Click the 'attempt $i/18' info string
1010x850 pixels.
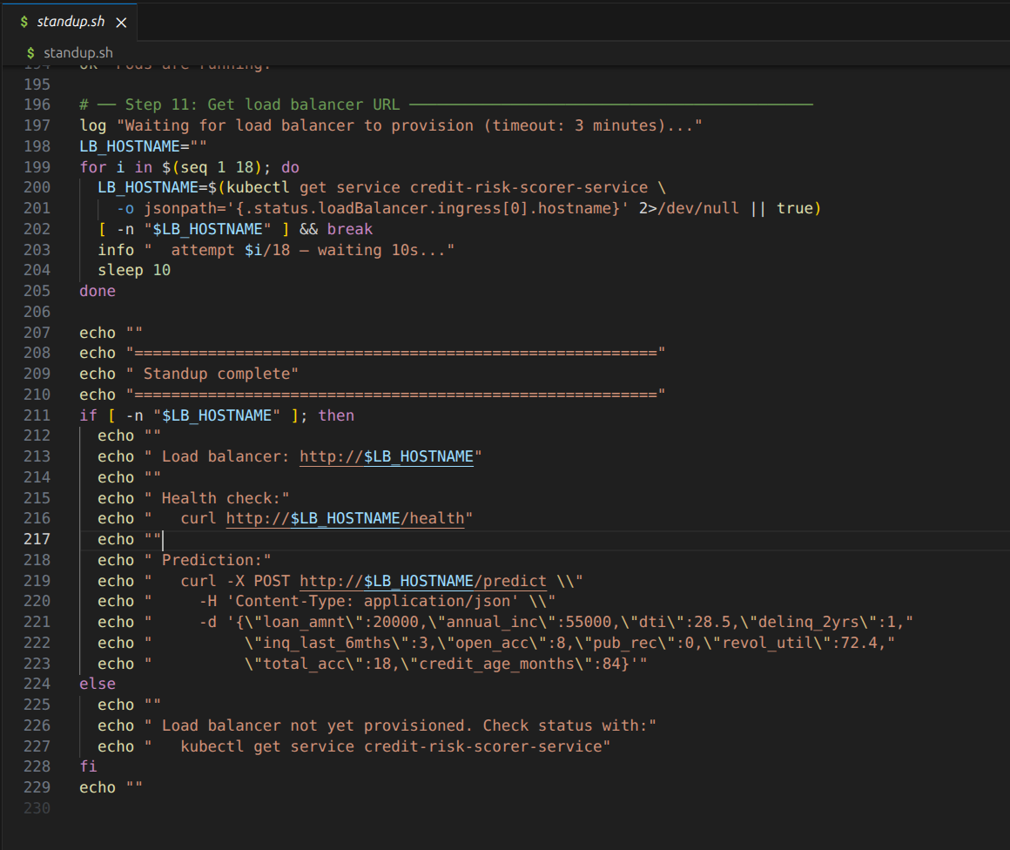[x=299, y=250]
